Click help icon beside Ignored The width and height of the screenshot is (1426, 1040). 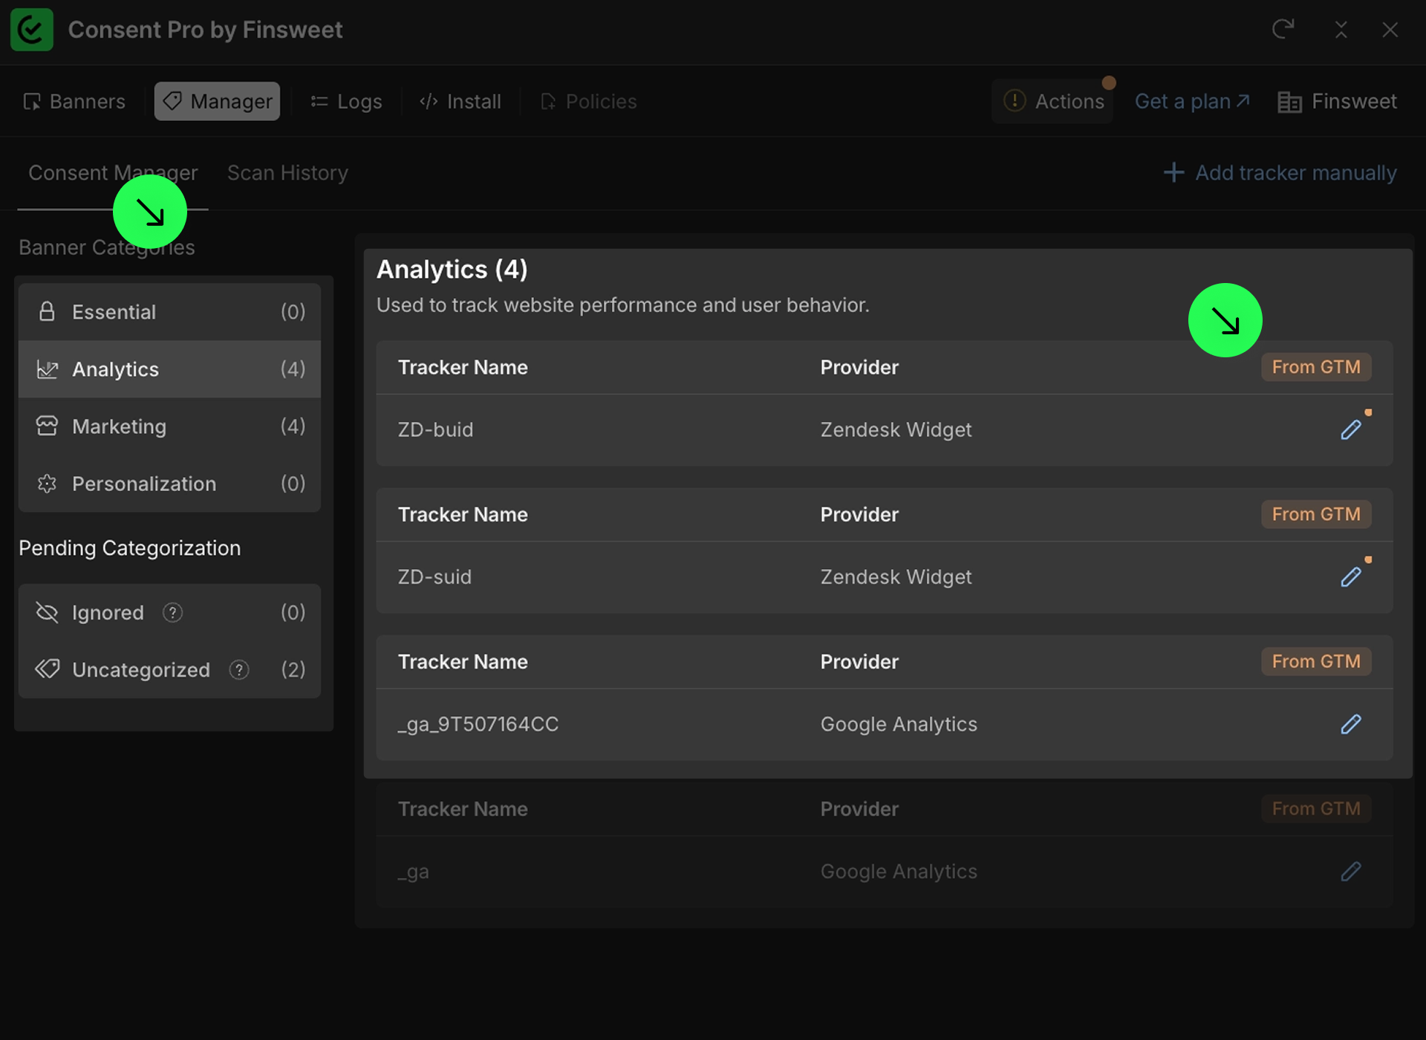point(172,612)
